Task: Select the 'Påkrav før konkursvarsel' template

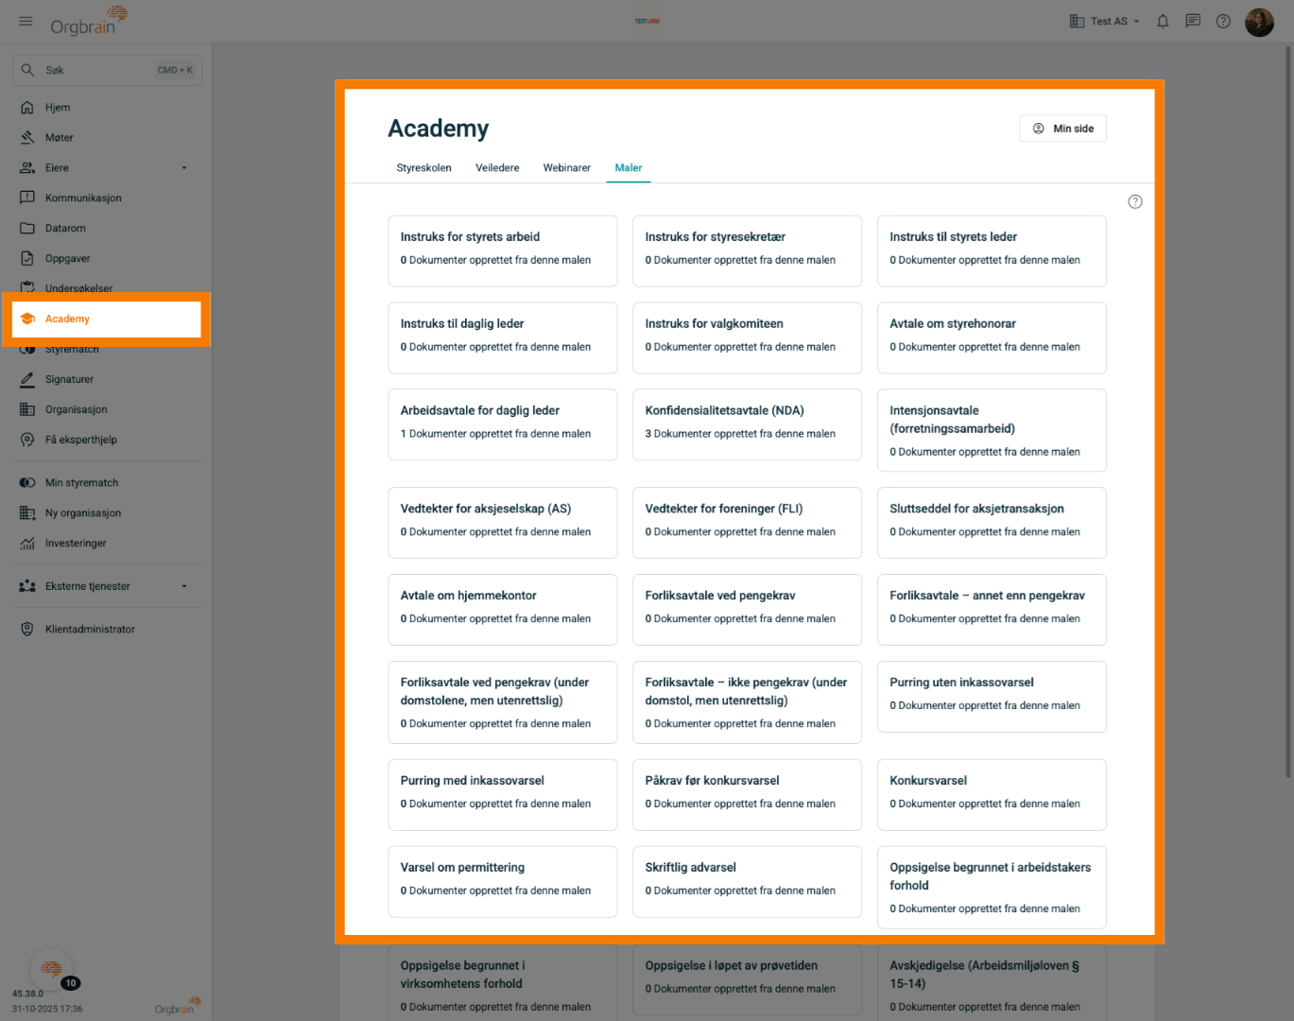Action: click(x=747, y=795)
